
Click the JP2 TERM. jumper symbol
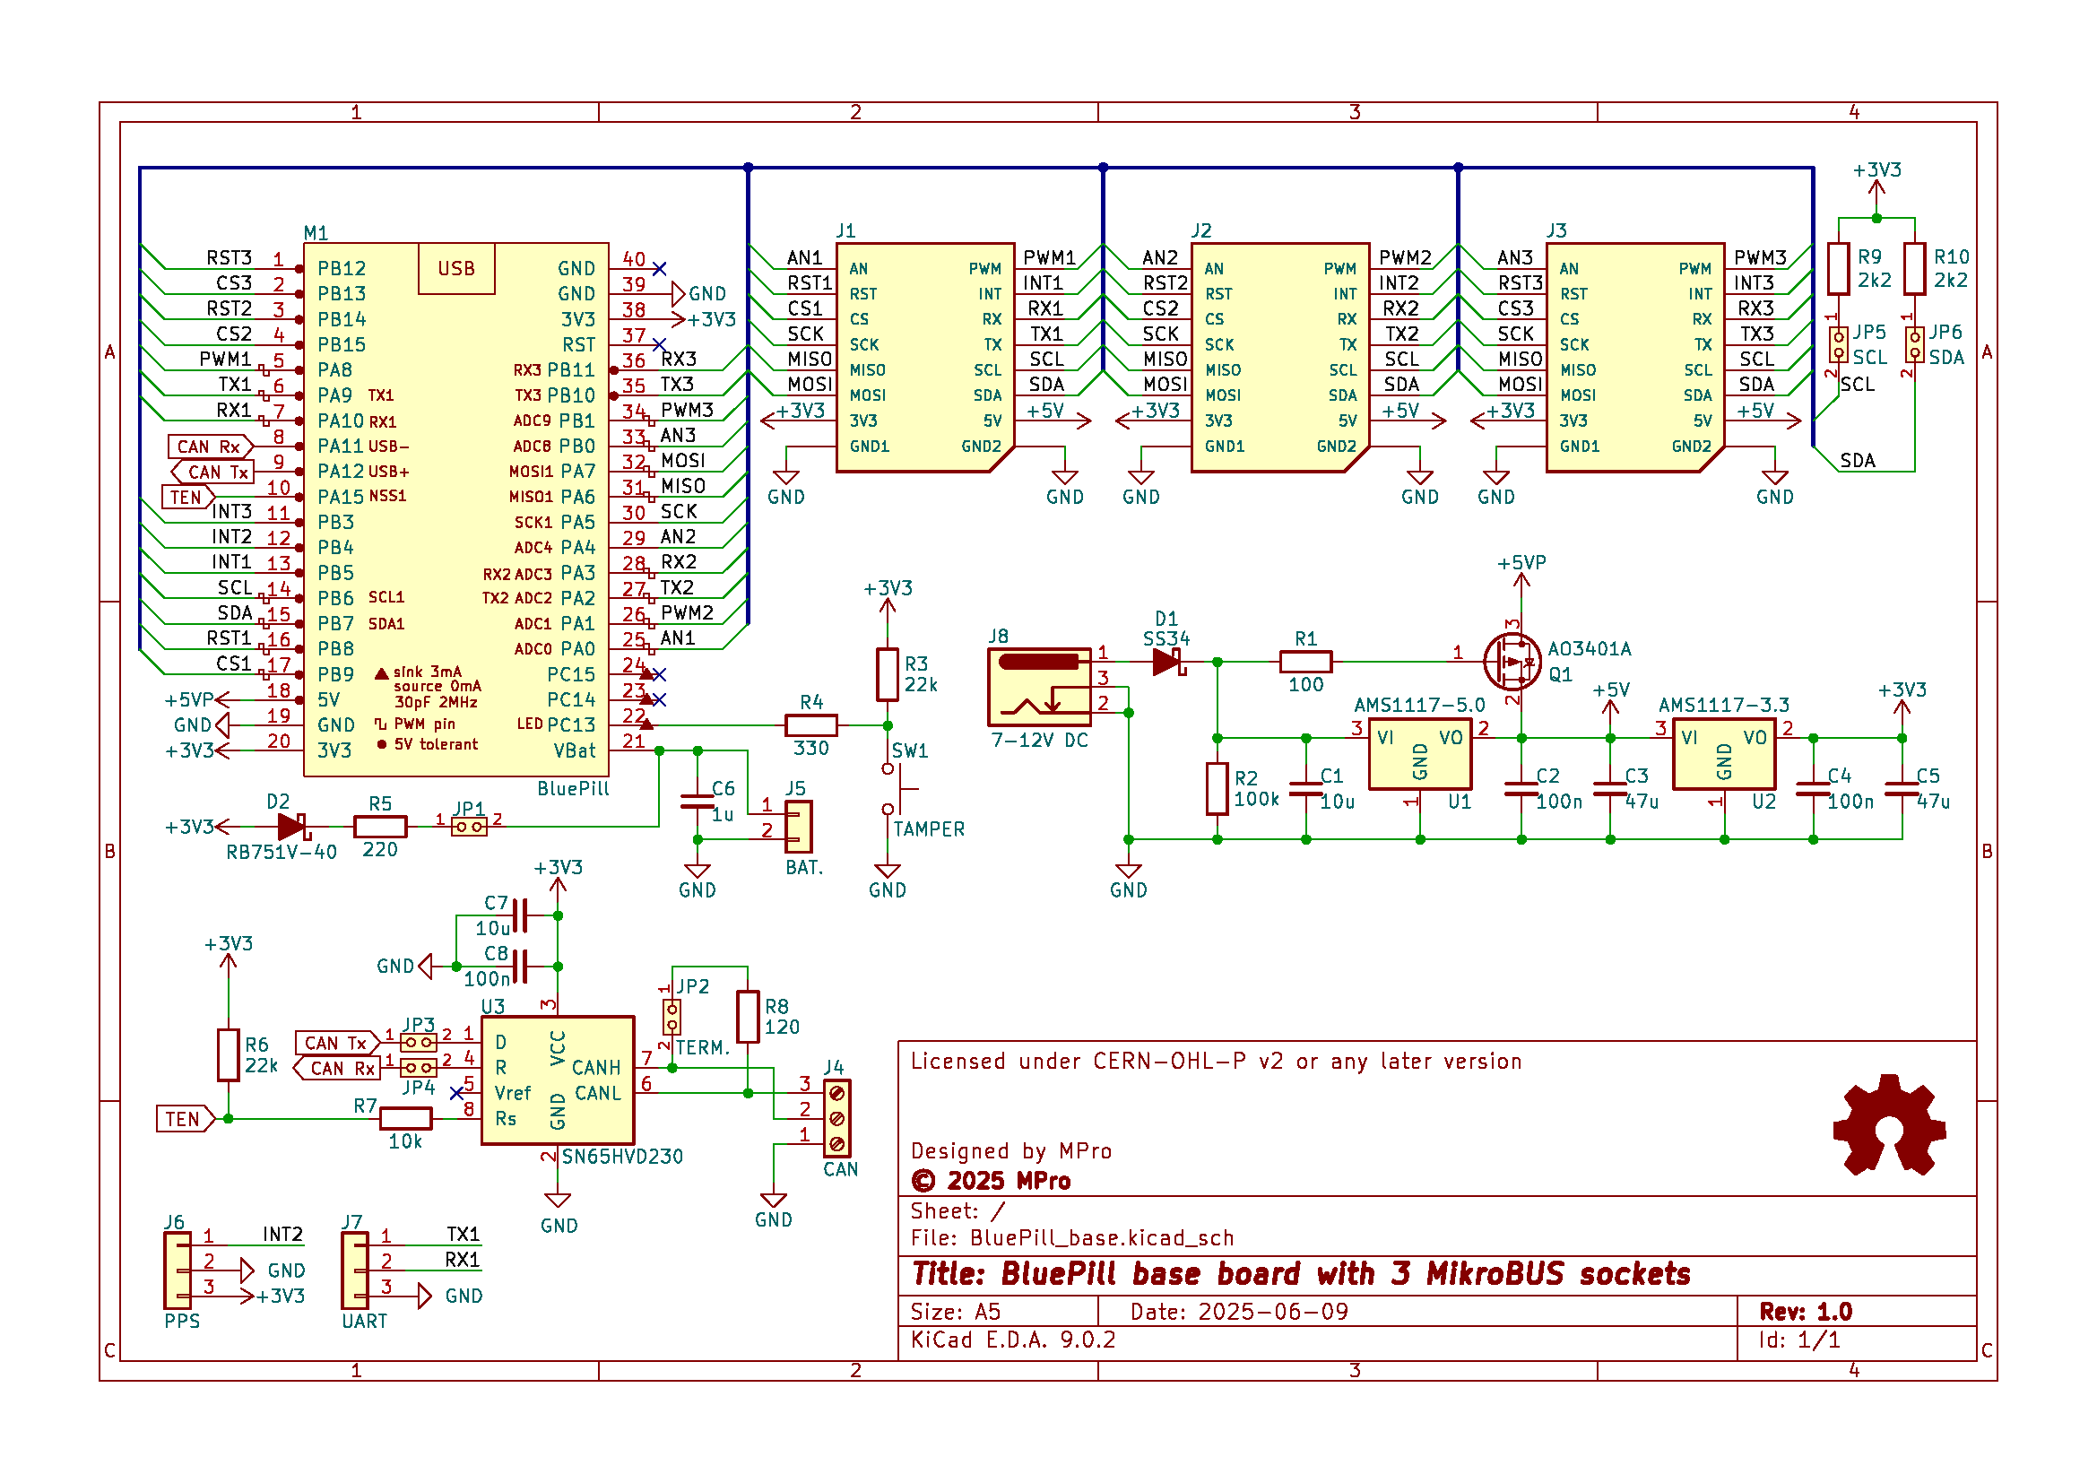coord(672,1017)
